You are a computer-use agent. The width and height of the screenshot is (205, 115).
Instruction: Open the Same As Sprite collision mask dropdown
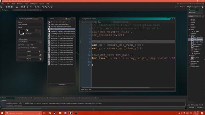pyautogui.click(x=28, y=42)
